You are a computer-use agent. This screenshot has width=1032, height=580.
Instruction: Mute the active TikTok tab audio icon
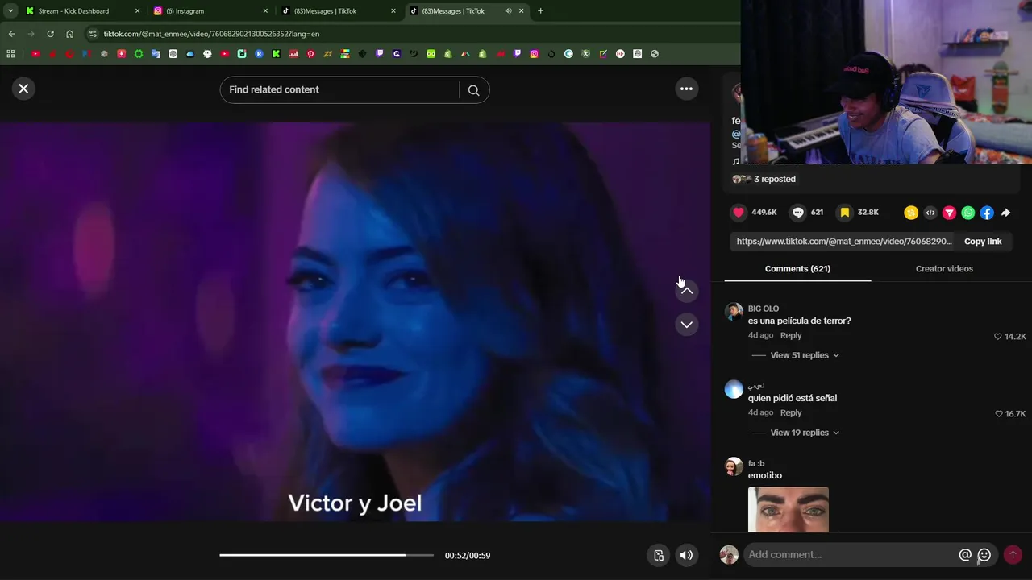point(508,11)
